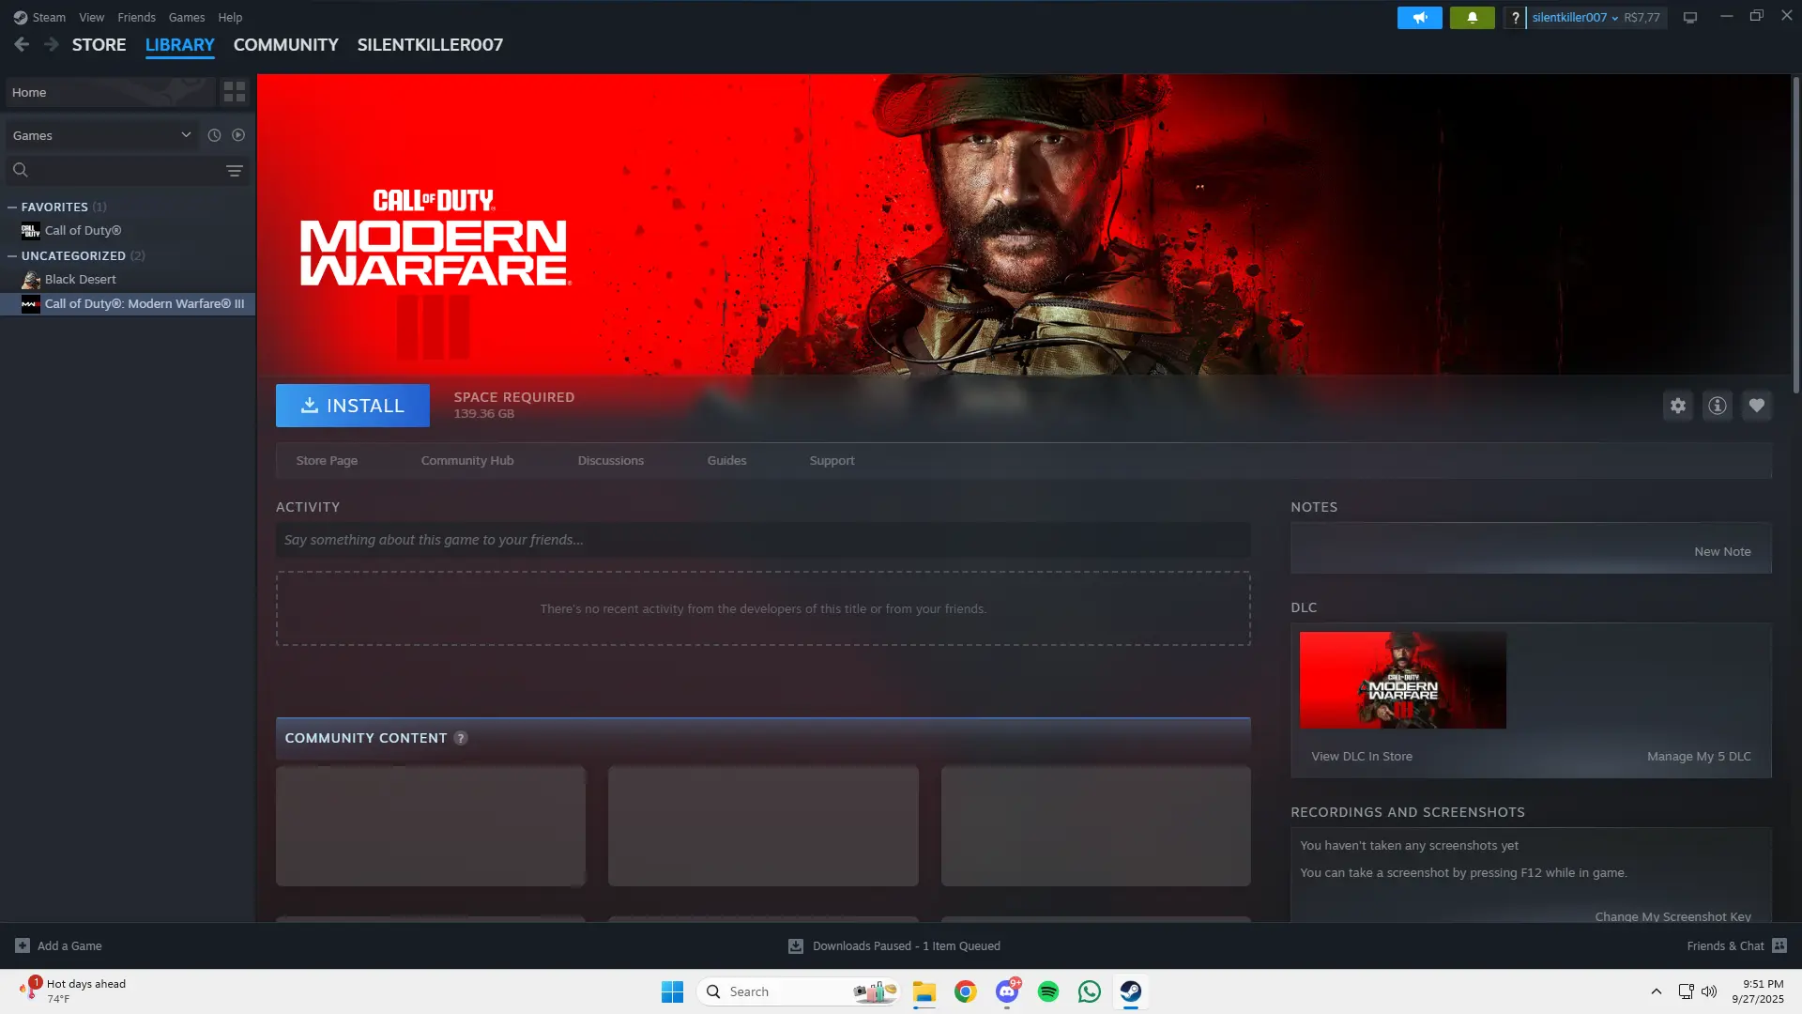This screenshot has height=1014, width=1802.
Task: Go to the STORE tab
Action: [99, 44]
